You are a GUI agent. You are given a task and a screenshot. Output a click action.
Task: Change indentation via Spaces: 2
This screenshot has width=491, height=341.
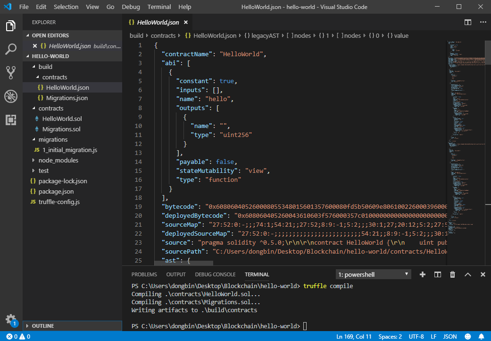pos(390,337)
